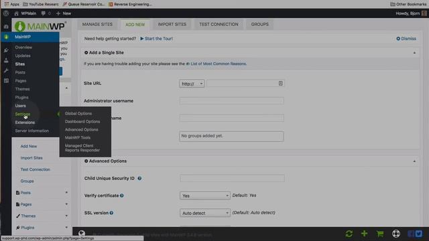Open Managed Client Reports Responder

coord(82,148)
